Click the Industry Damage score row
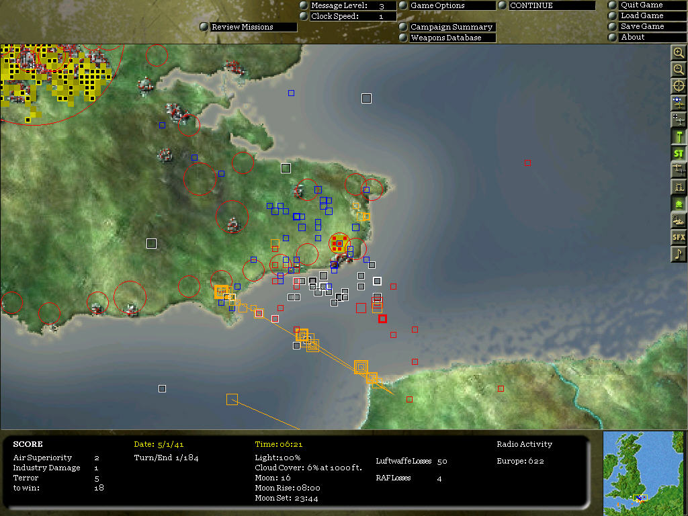This screenshot has height=516, width=688. point(56,468)
